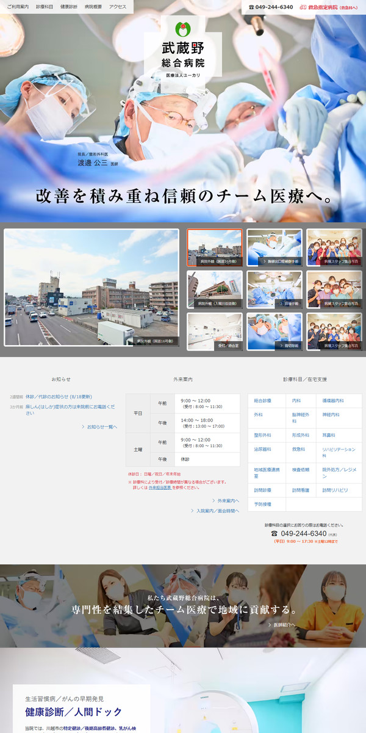Screen dimensions: 366x733
Task: Open 麻しん(はしか) notice news item
Action: point(70,410)
